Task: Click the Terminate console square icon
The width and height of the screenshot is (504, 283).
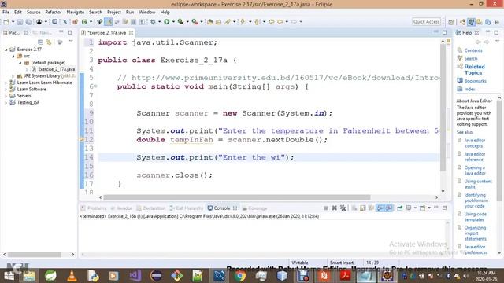Action: coord(325,208)
